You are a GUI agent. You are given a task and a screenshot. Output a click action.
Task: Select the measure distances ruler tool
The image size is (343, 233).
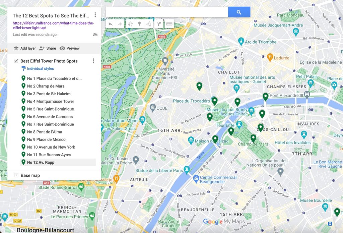pos(169,24)
